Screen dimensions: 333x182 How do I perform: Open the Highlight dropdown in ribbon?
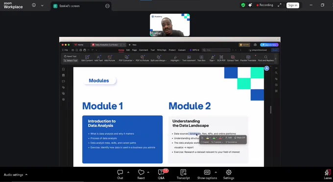pyautogui.click(x=175, y=58)
